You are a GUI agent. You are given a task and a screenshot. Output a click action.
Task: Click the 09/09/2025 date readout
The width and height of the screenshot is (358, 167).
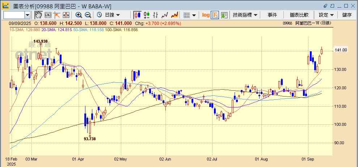pyautogui.click(x=20, y=23)
